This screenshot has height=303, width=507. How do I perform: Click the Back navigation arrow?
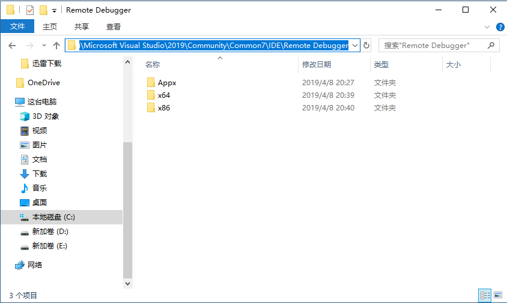pyautogui.click(x=12, y=46)
